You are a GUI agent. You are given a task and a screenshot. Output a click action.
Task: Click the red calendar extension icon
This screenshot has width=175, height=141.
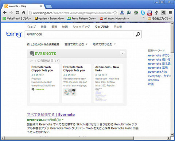coord(149,13)
